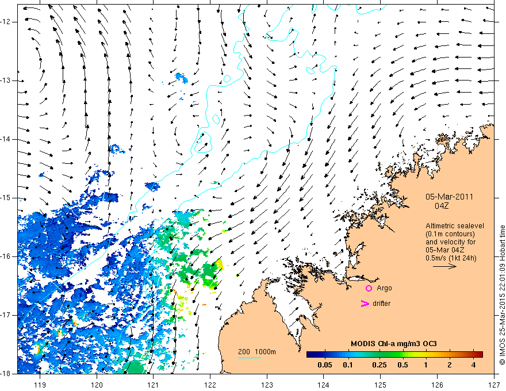506x391 pixels.
Task: Click the latitude axis label -14
Action: [6, 139]
